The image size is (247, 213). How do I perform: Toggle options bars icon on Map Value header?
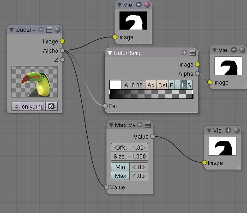point(148,125)
